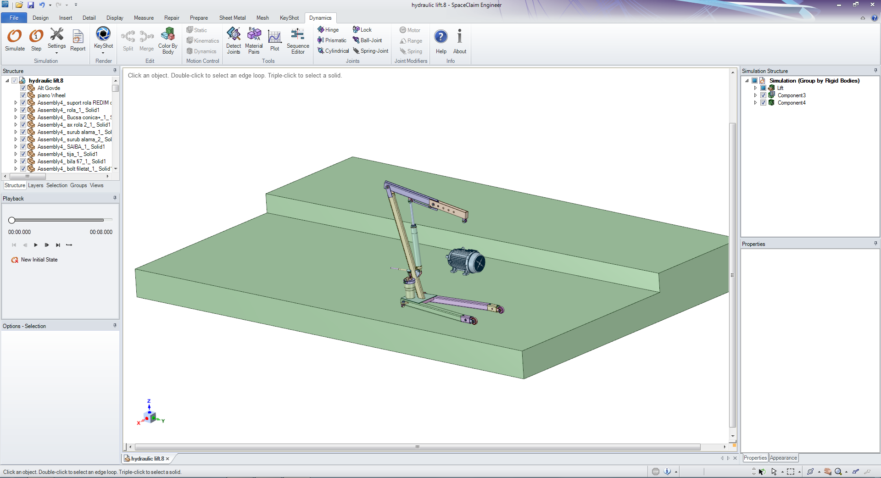Open the Detect Joints tool

coord(234,40)
